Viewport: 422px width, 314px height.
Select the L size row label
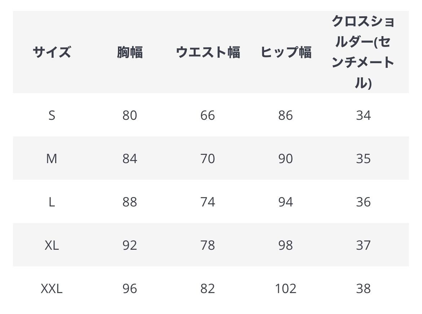[52, 202]
